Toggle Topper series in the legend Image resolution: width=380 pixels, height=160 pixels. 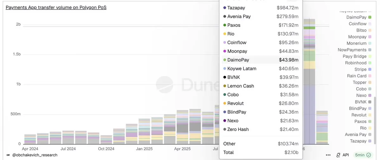[362, 83]
